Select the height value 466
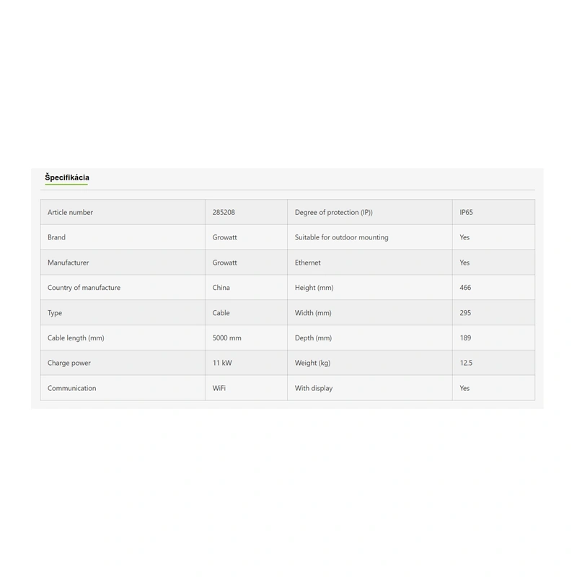The image size is (577, 577). point(465,288)
